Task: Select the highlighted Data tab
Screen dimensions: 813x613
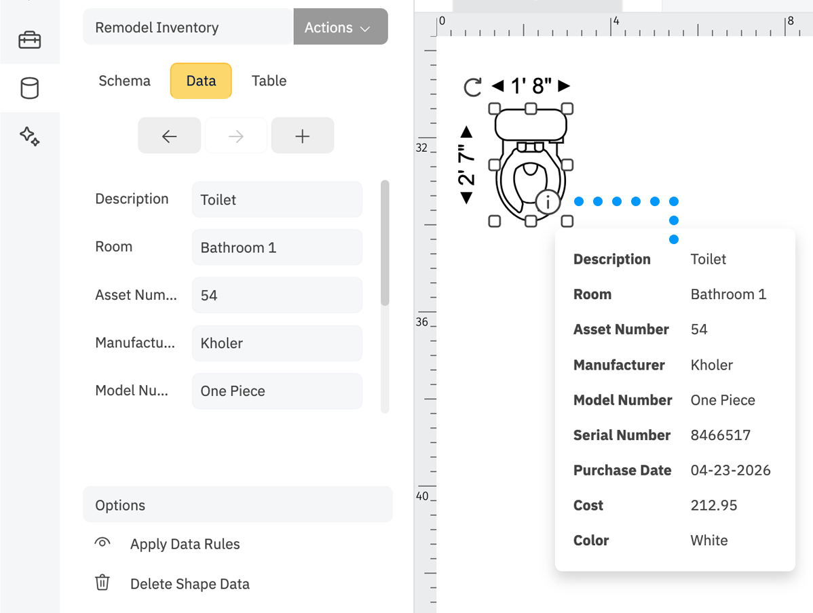Action: [x=200, y=81]
